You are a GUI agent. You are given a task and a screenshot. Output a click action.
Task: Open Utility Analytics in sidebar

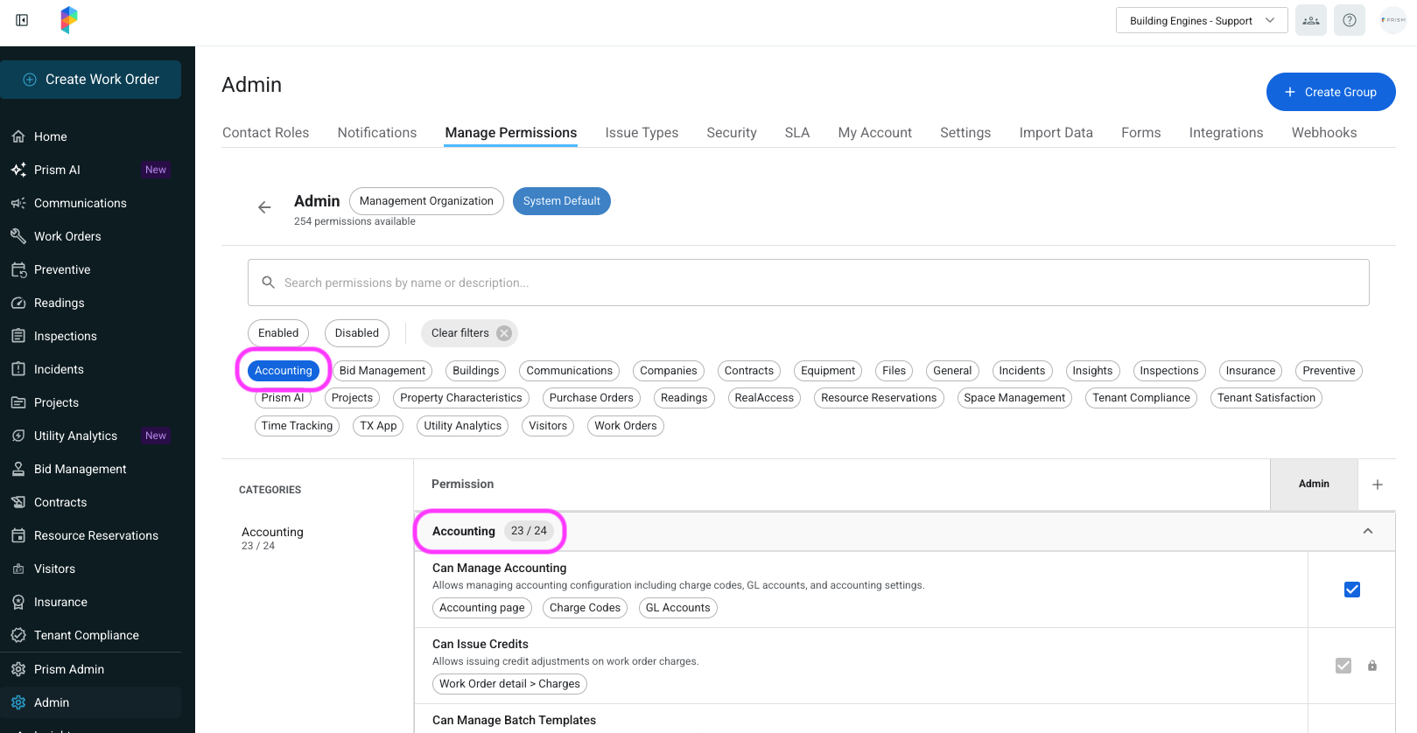click(x=75, y=436)
